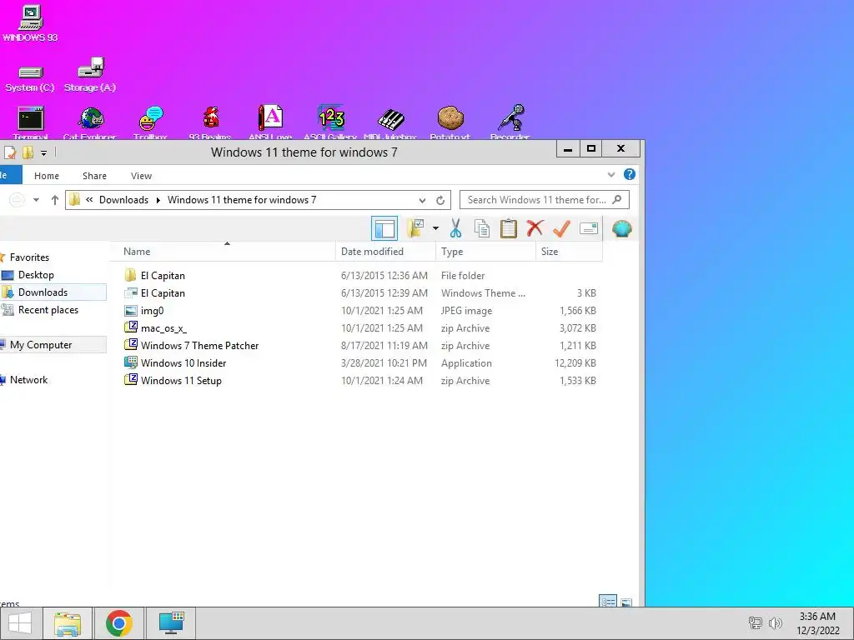Open the Classic Shell settings shell icon

coord(621,228)
